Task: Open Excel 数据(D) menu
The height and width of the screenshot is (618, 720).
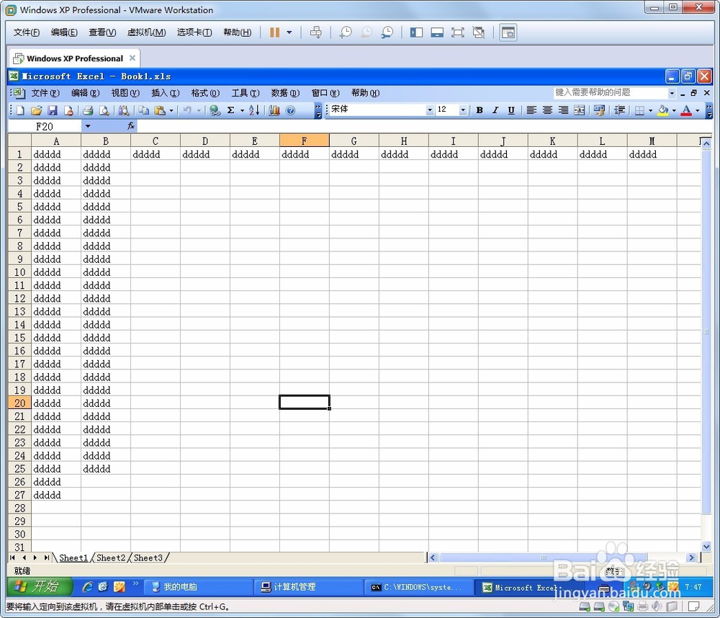Action: point(285,93)
